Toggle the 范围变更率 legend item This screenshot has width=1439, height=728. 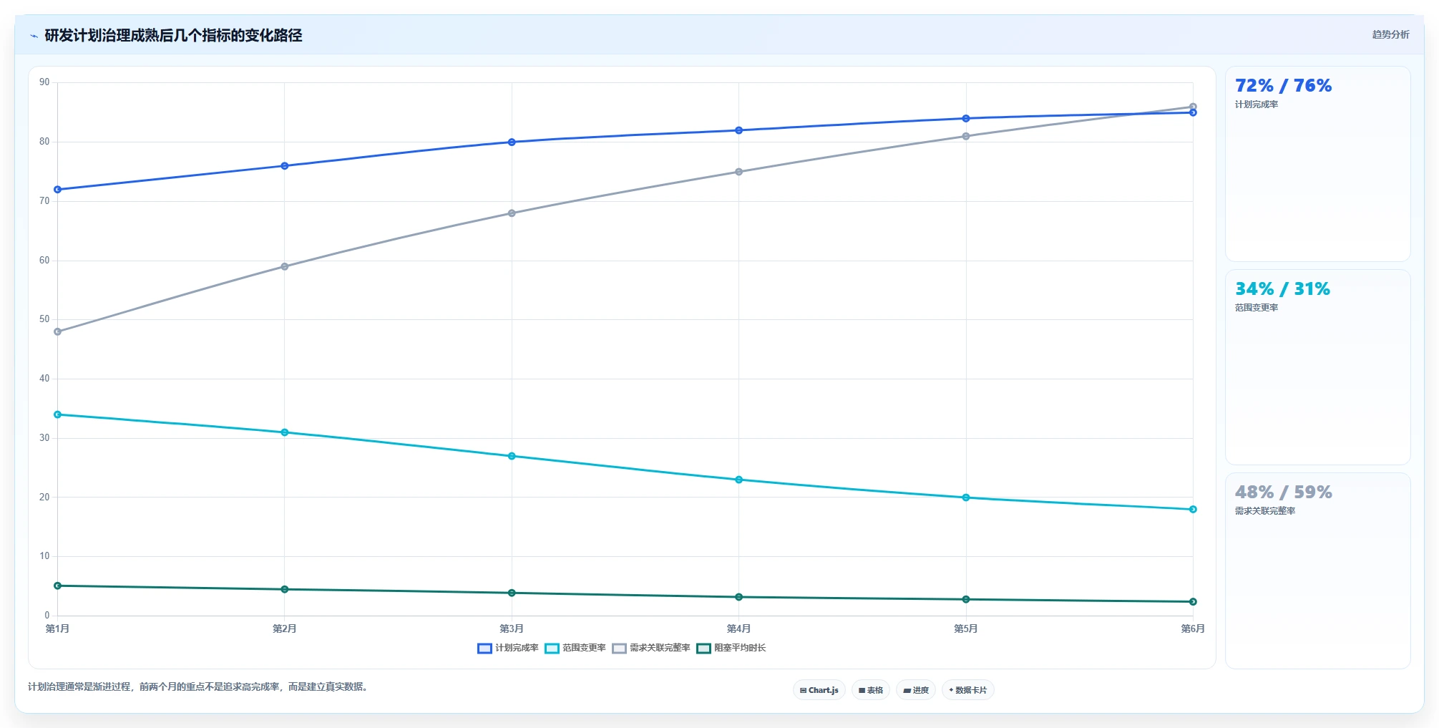pyautogui.click(x=575, y=649)
